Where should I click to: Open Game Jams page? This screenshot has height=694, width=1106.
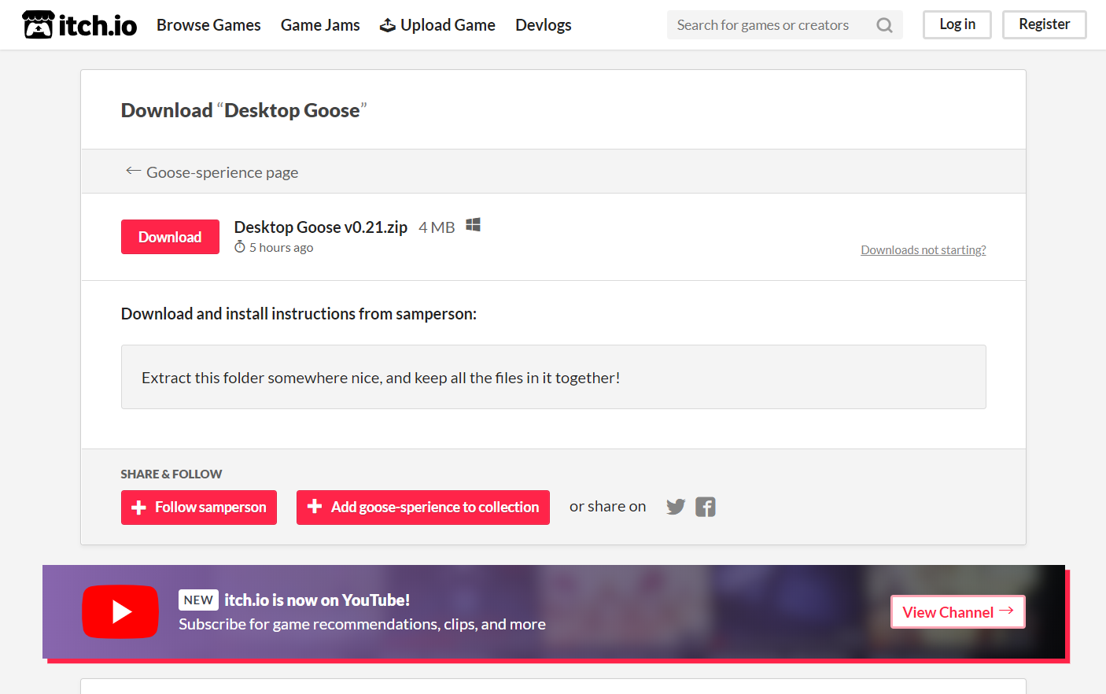coord(320,25)
